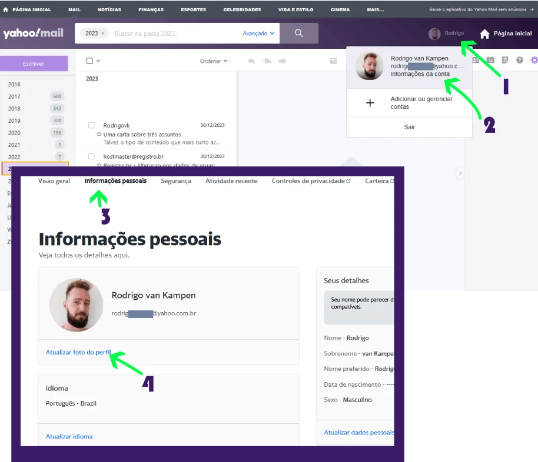Expand the Avançado search options
Screen dimensions: 538x462
[x=258, y=34]
